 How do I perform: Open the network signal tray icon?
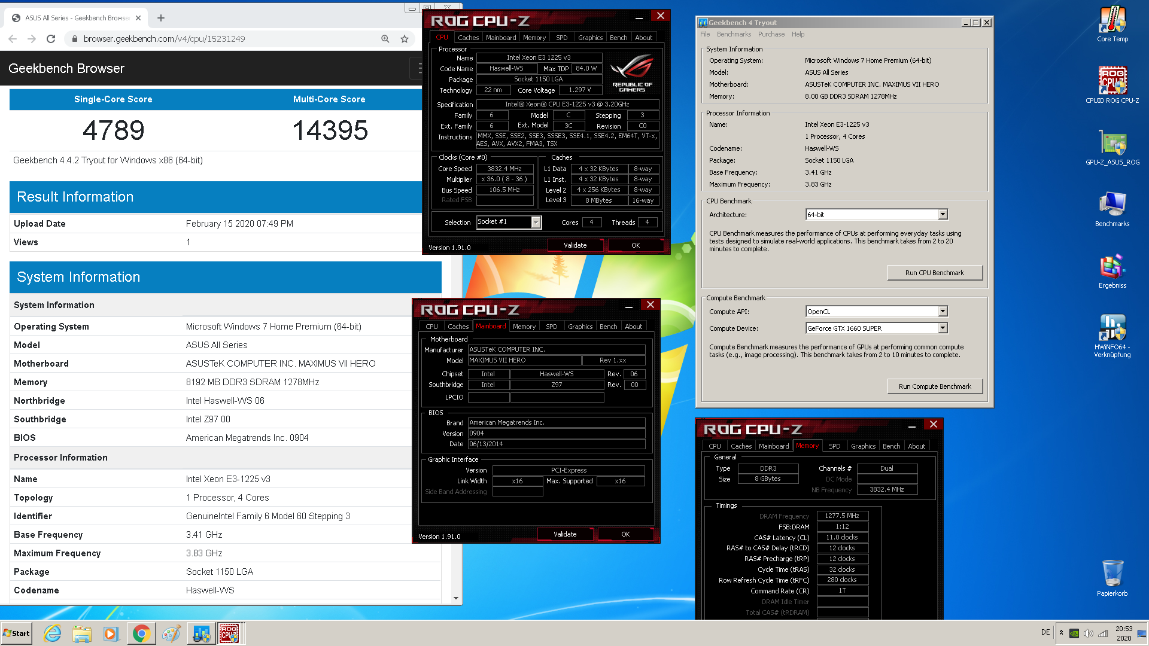pos(1103,633)
